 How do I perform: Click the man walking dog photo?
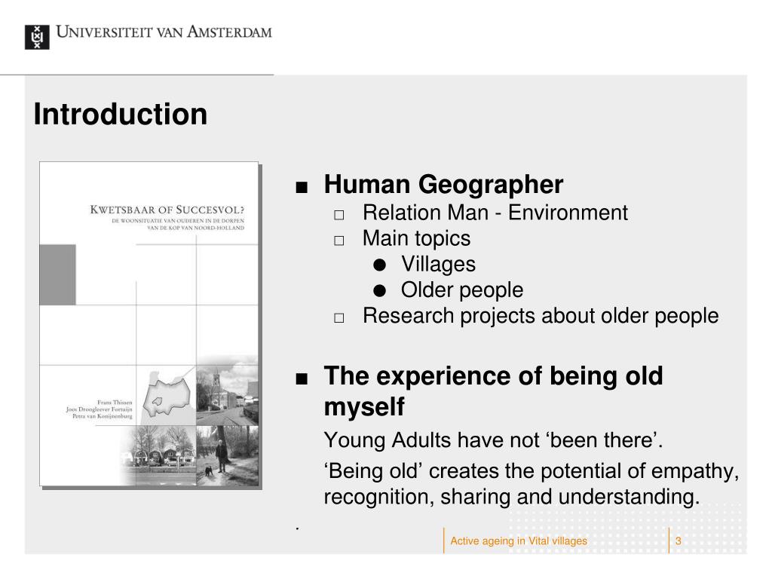point(227,455)
